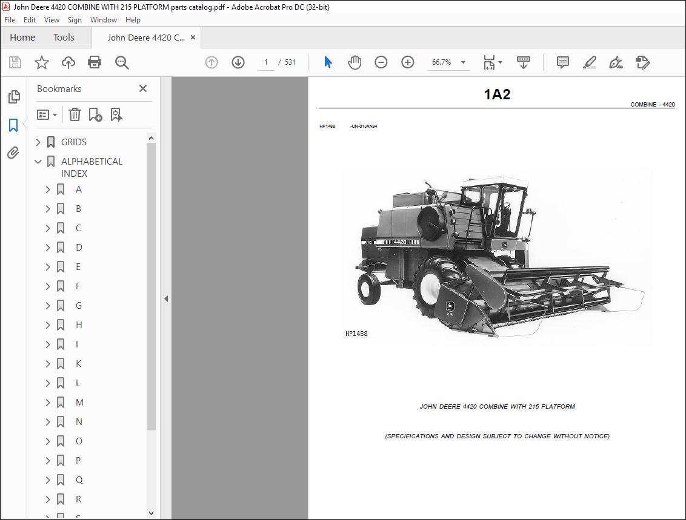
Task: Zoom out with the minus button
Action: pyautogui.click(x=381, y=62)
